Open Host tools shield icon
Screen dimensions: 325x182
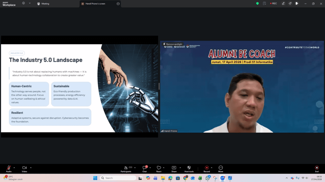pos(189,168)
